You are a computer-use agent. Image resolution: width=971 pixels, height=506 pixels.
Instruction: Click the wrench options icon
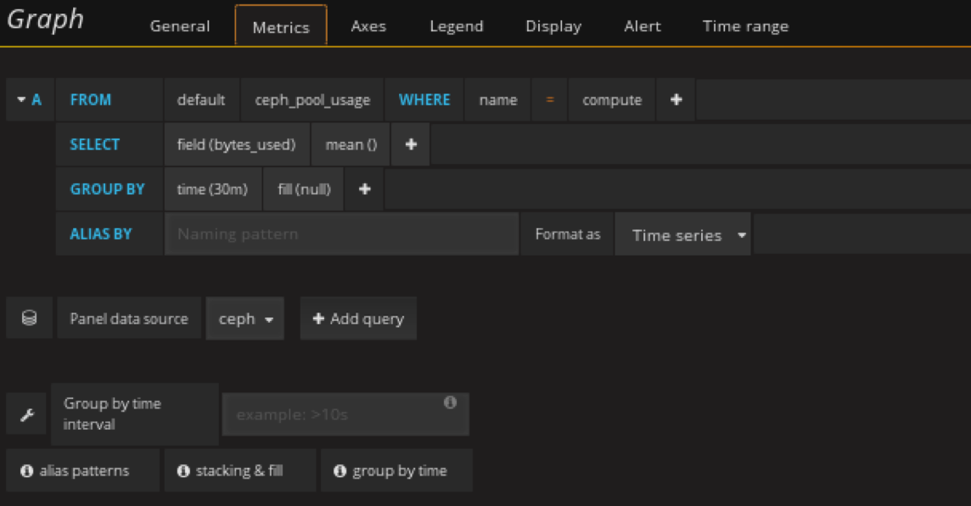coord(26,414)
